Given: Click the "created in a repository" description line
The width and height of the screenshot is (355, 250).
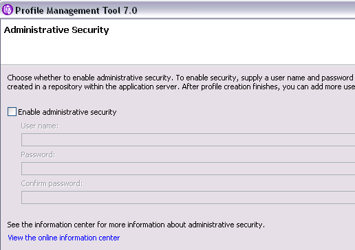Looking at the screenshot, I should (181, 87).
